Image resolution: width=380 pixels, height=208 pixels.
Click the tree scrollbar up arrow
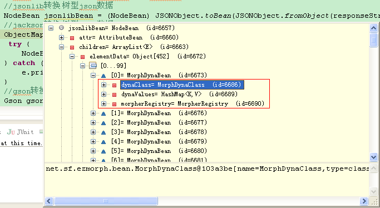(x=373, y=28)
